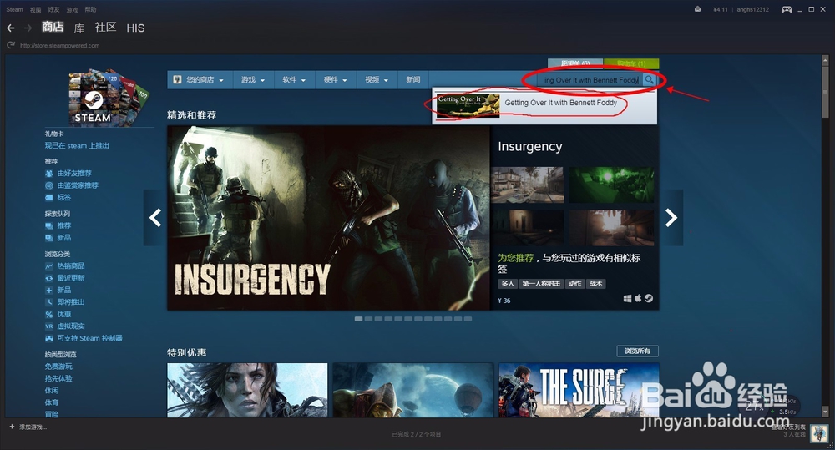Click the search magnifier icon
The image size is (835, 450).
[x=649, y=80]
